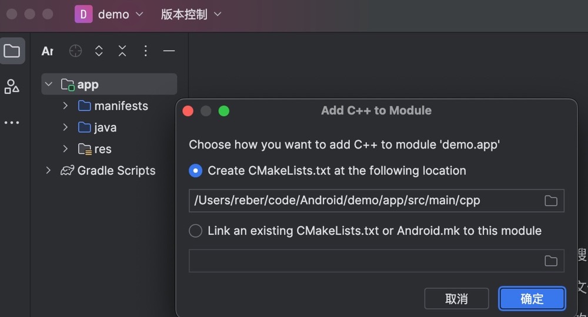Show more tool windows via ellipsis icon
The height and width of the screenshot is (317, 588).
12,122
